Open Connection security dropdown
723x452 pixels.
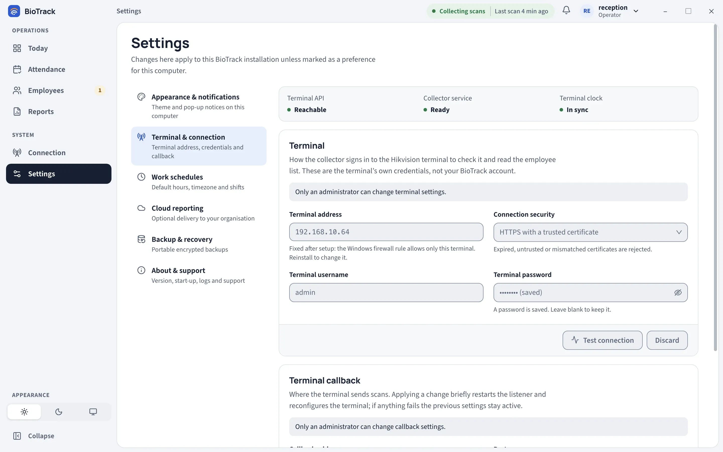tap(590, 232)
